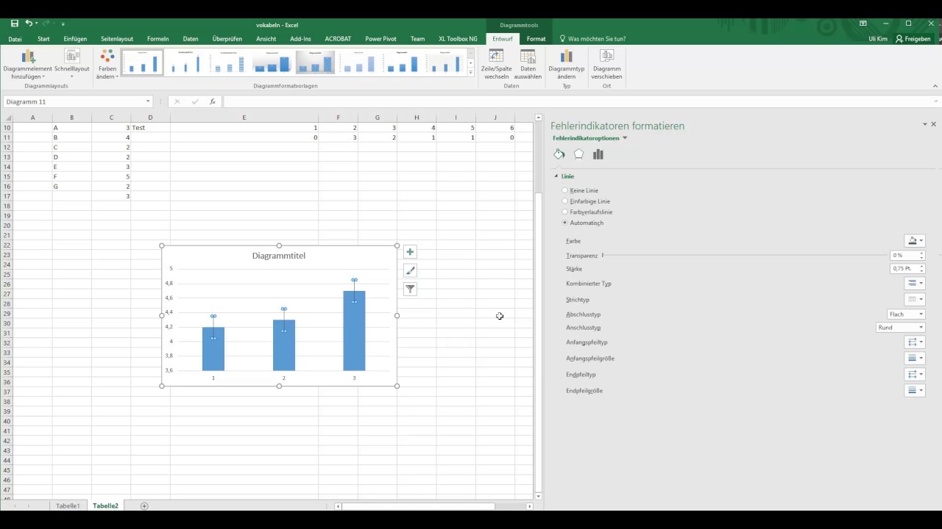Click the Undo arrow in quick access toolbar

pos(29,24)
